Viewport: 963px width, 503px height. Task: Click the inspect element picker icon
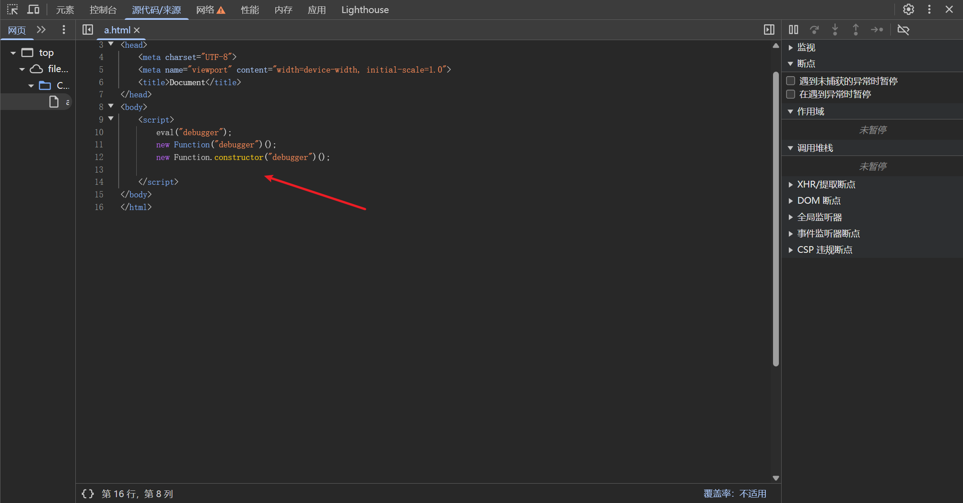click(x=12, y=9)
